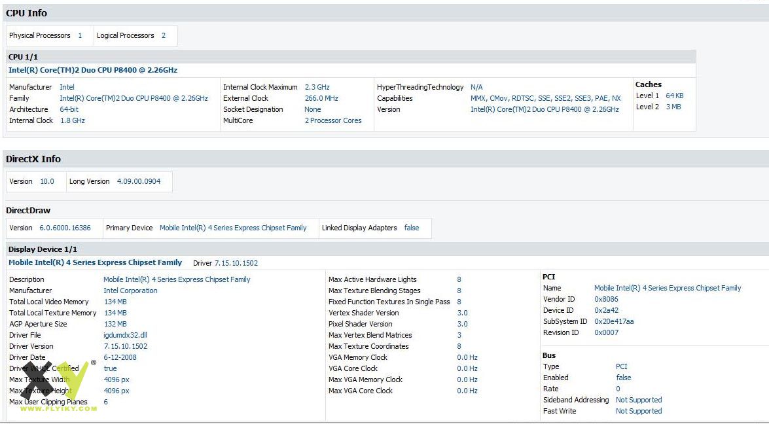Click Max Active Hardware Lights value "8"
This screenshot has height=424, width=769.
click(x=459, y=280)
